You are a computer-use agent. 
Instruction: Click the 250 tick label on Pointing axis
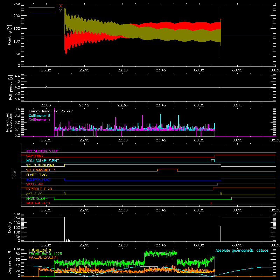[x=16, y=4]
